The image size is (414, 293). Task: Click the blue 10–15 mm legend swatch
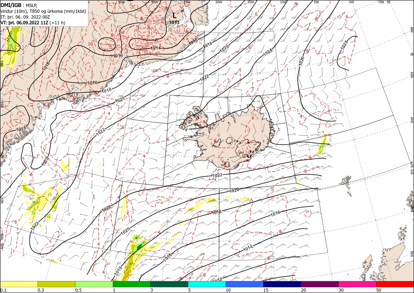coord(245,284)
